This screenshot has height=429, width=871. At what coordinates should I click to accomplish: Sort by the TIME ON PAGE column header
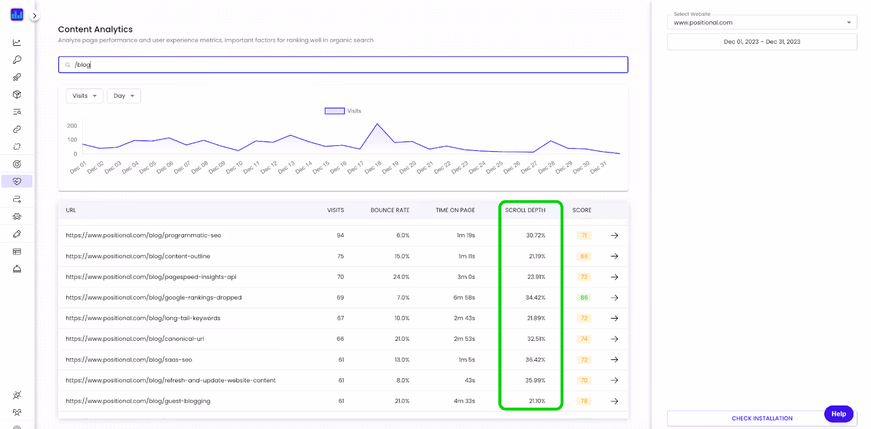click(x=455, y=210)
